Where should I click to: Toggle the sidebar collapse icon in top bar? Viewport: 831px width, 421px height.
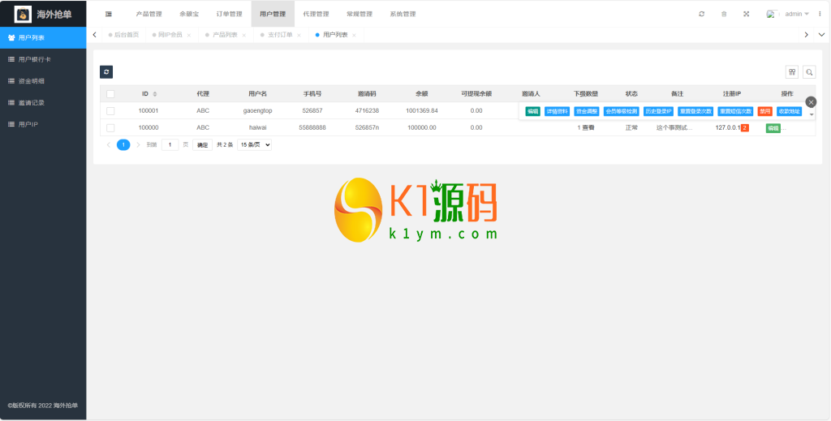point(109,14)
